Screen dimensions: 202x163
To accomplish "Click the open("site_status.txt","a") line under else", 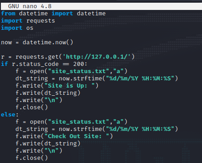I will coord(71,122).
